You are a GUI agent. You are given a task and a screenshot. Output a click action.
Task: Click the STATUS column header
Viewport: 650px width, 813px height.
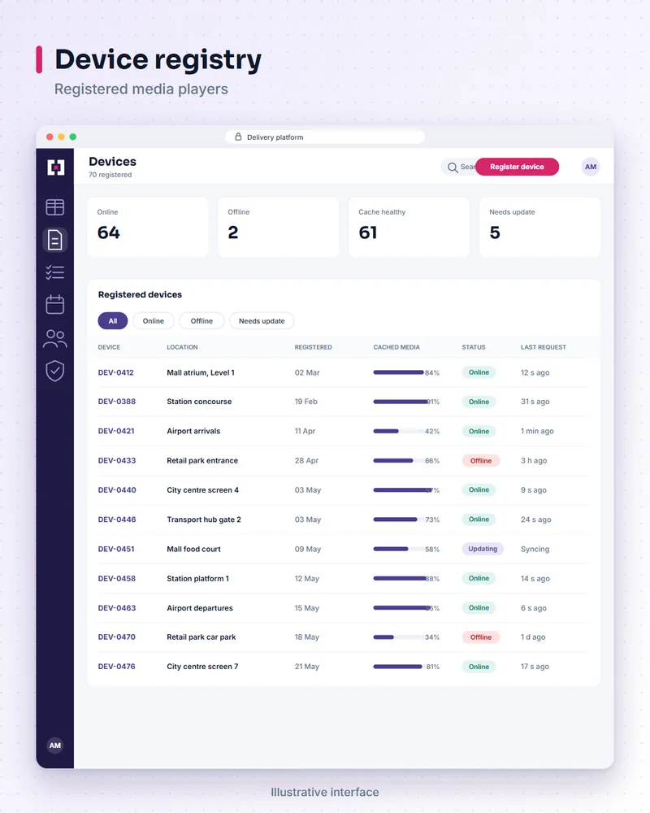[x=474, y=347]
